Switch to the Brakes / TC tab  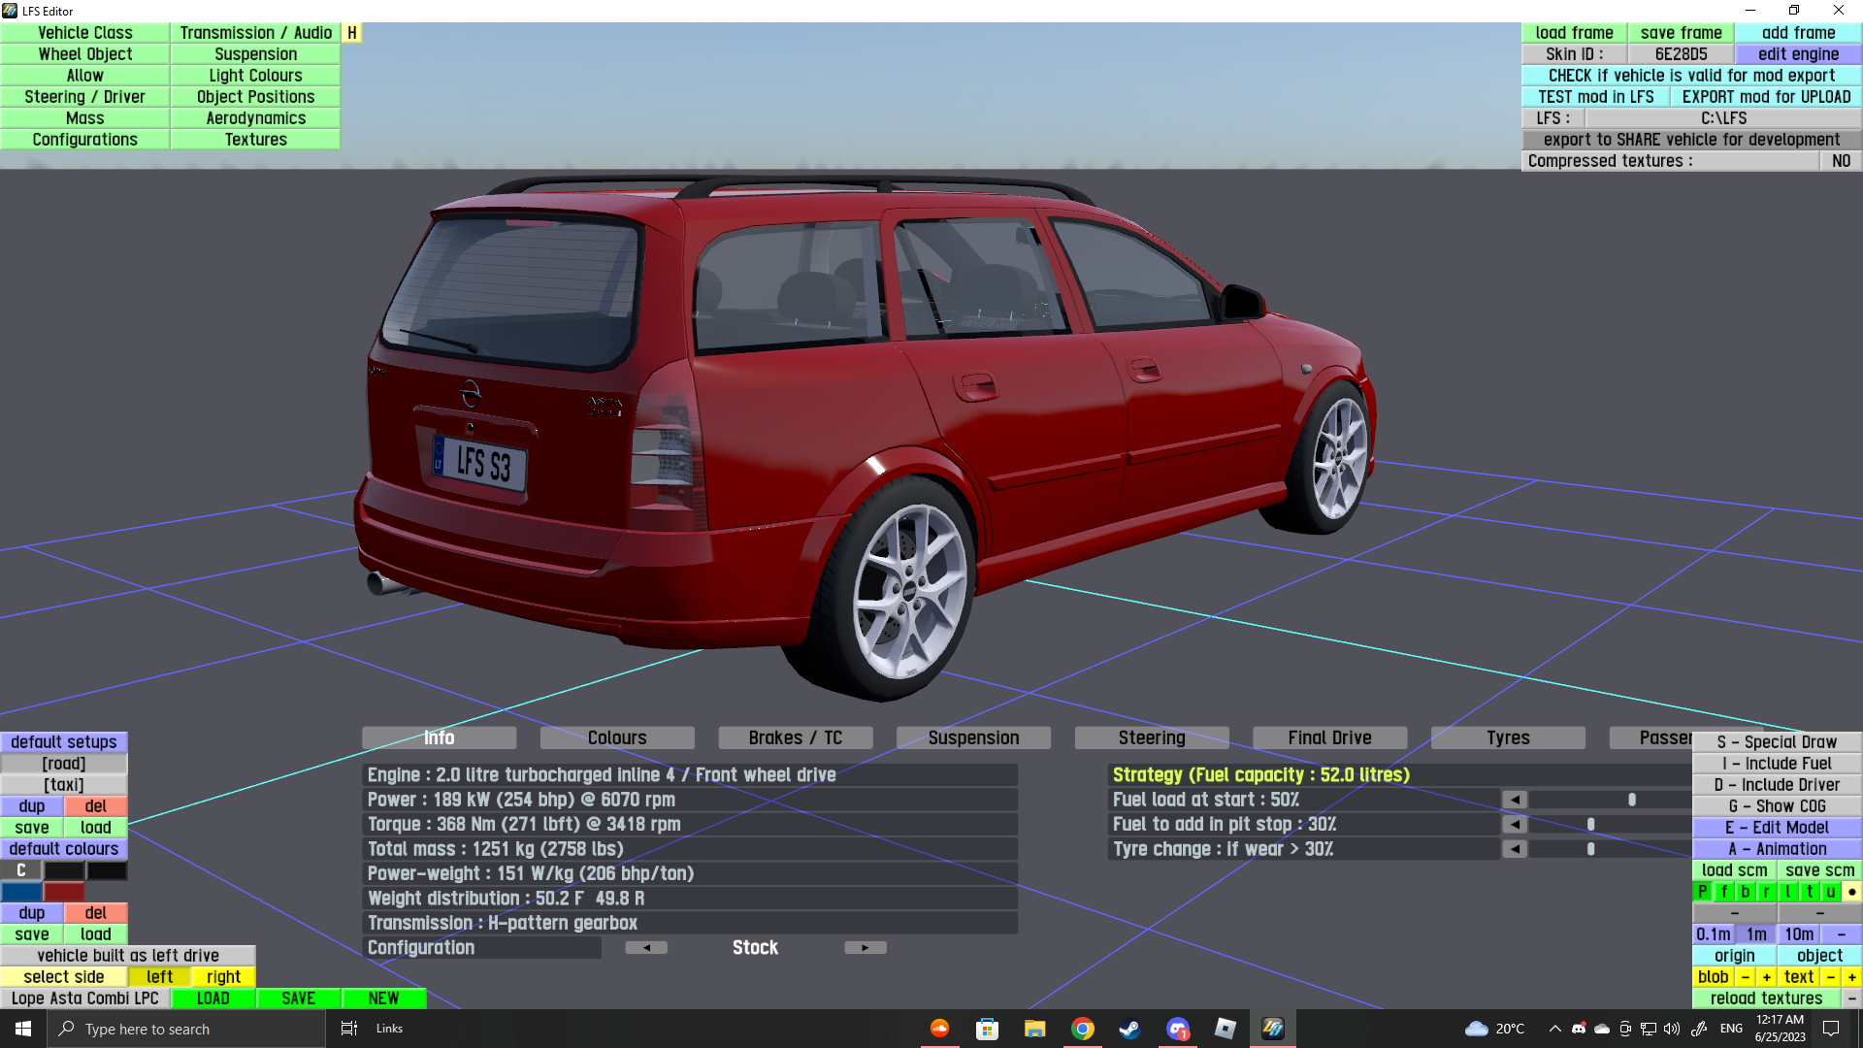(795, 738)
